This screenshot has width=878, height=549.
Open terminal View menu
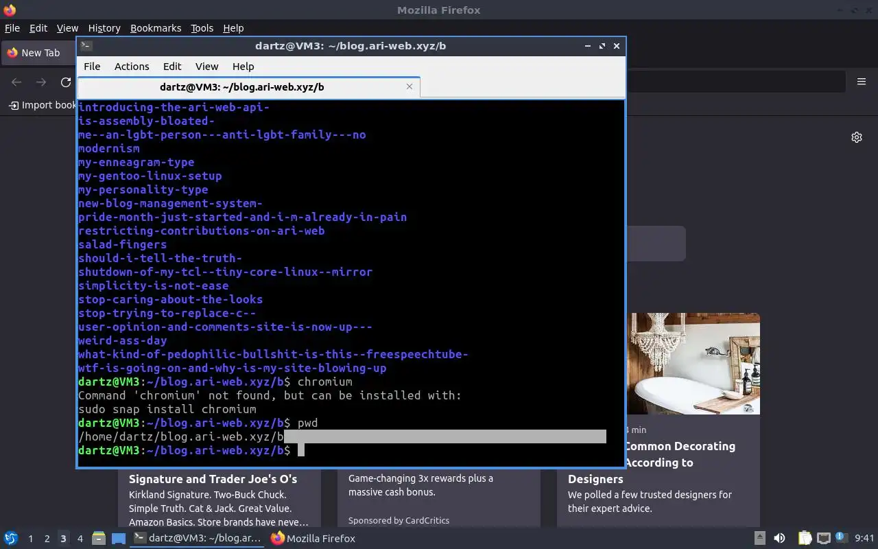(x=206, y=67)
